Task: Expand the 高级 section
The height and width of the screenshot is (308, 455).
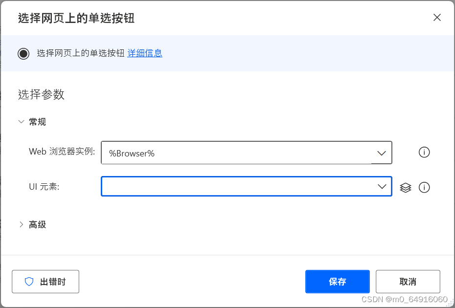Action: point(21,224)
